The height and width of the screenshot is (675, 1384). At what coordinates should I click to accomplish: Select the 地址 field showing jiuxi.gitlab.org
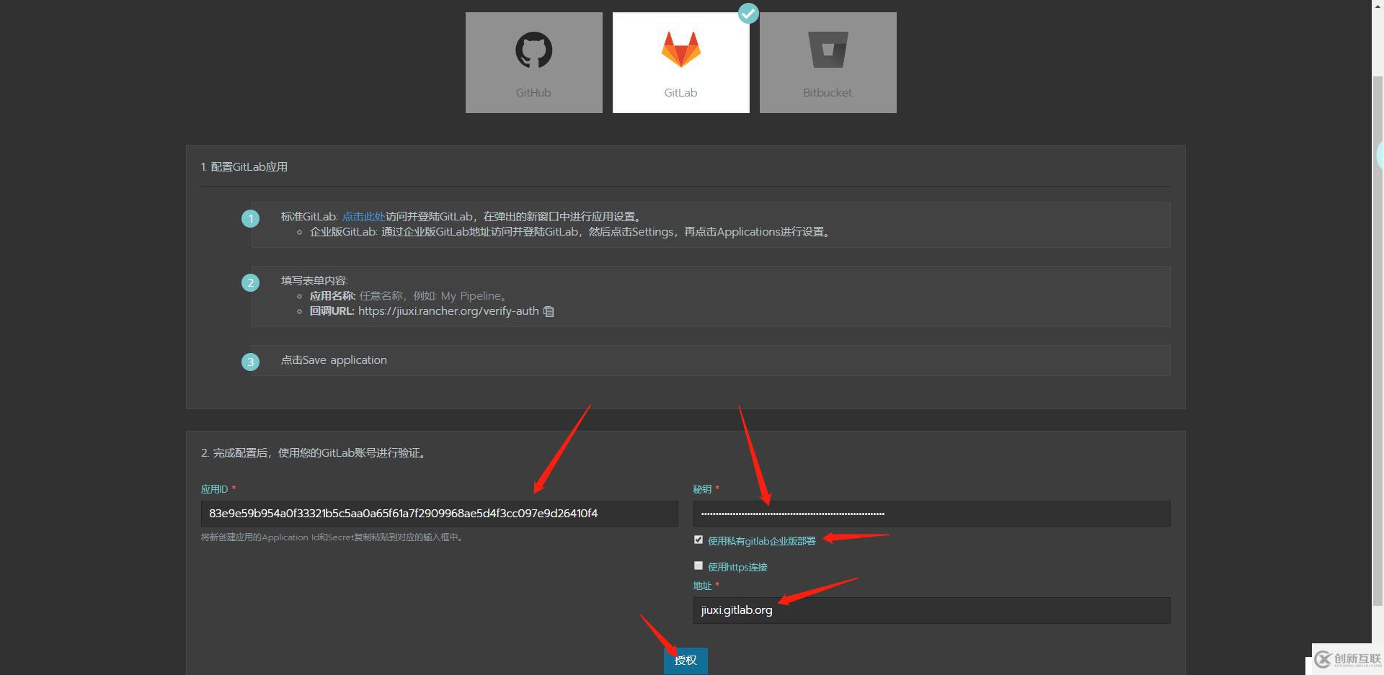[x=931, y=610]
